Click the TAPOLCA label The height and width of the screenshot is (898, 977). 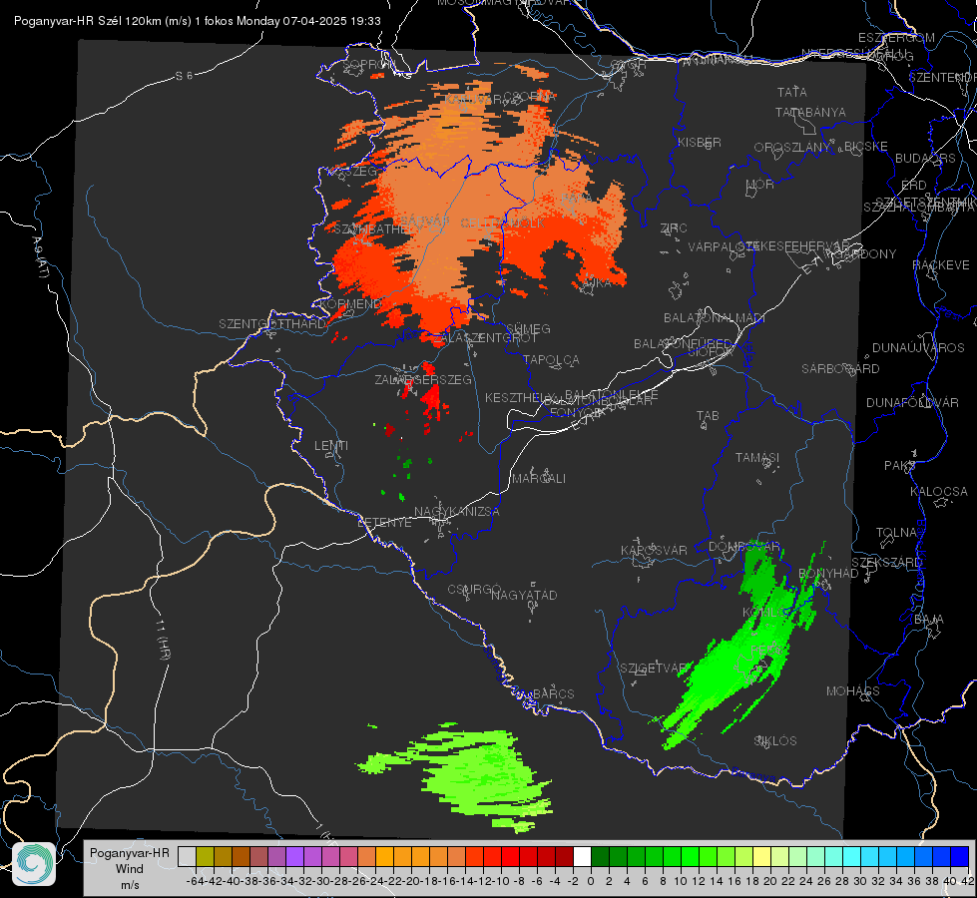[551, 359]
